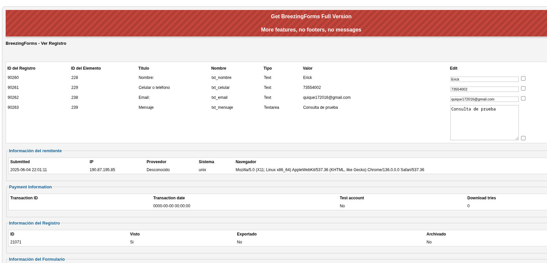Screen dimensions: 547x263
Task: Click the 'Título' column header
Action: pos(143,68)
